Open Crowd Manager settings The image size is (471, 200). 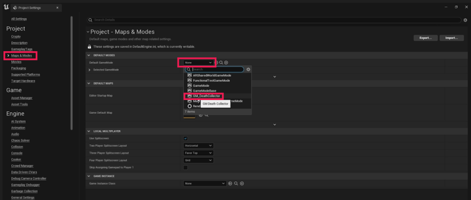point(22,166)
